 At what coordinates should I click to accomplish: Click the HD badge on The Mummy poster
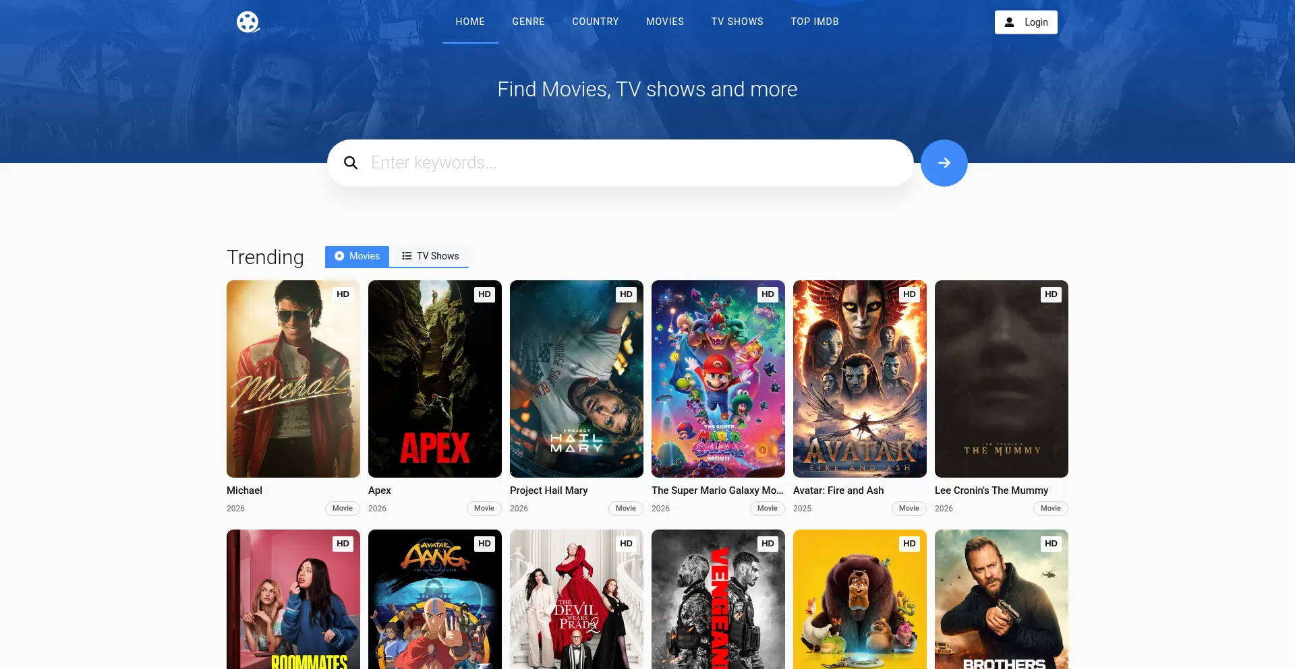tap(1051, 294)
